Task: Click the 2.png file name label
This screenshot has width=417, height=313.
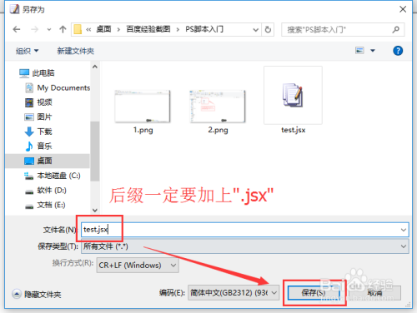Action: tap(218, 130)
